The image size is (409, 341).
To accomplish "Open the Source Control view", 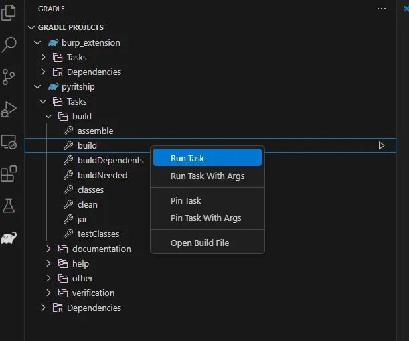I will tap(8, 77).
